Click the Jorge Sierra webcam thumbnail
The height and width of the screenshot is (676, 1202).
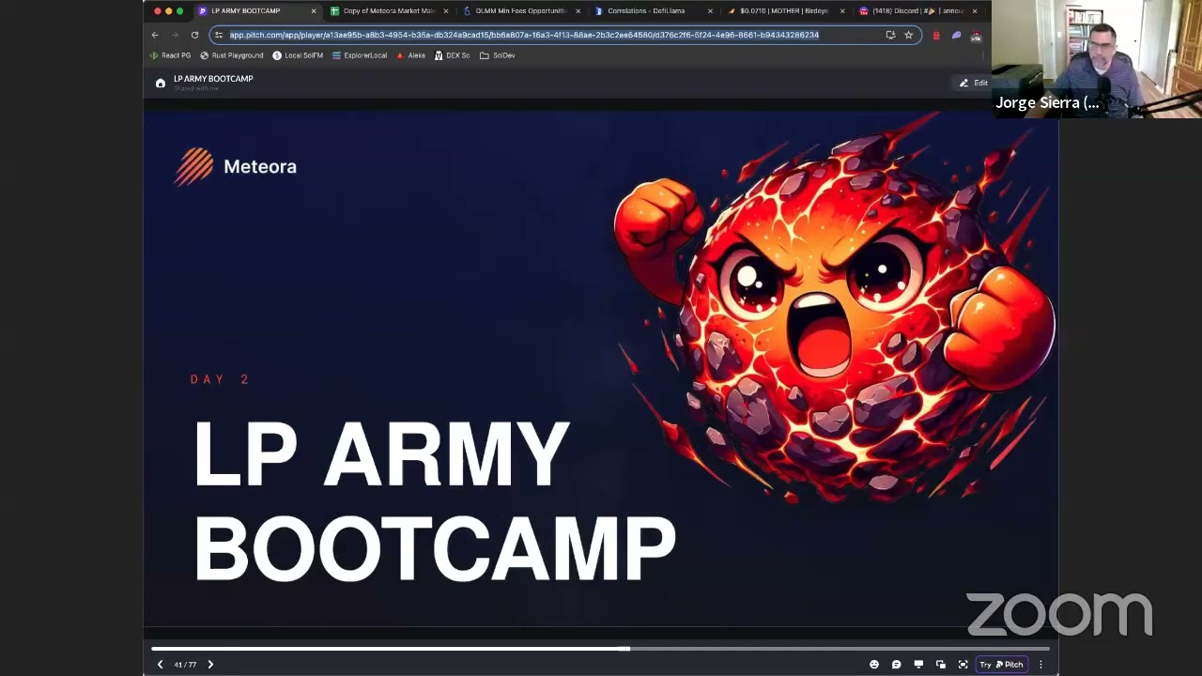(1097, 58)
